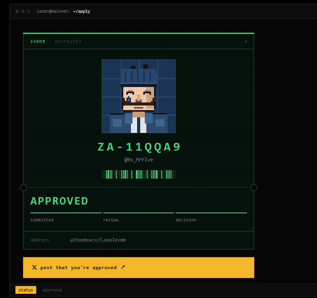This screenshot has width=317, height=298.
Task: Click the WHITELIST label in card header
Action: (68, 41)
